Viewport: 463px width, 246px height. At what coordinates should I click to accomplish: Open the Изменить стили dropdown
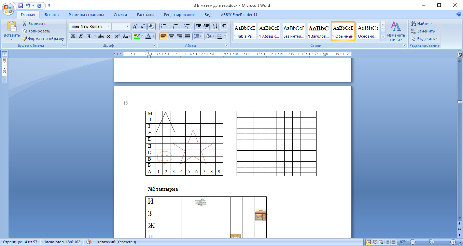click(x=396, y=31)
